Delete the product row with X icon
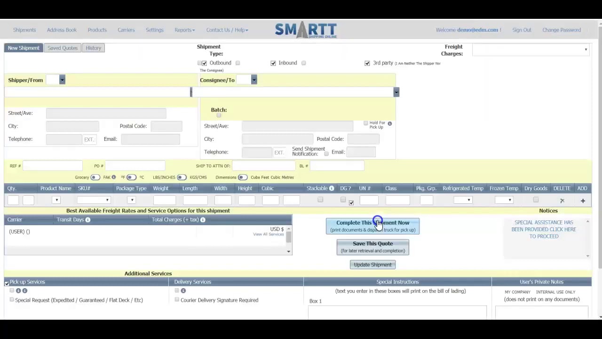Screen dimensions: 602x339 pyautogui.click(x=562, y=201)
